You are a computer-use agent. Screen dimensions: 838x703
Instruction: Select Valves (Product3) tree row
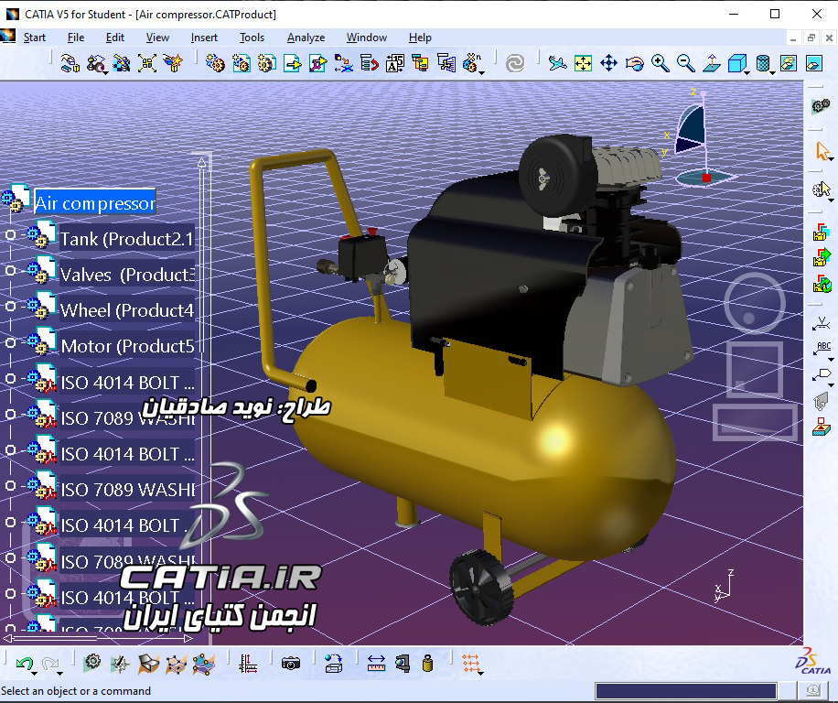coord(127,275)
